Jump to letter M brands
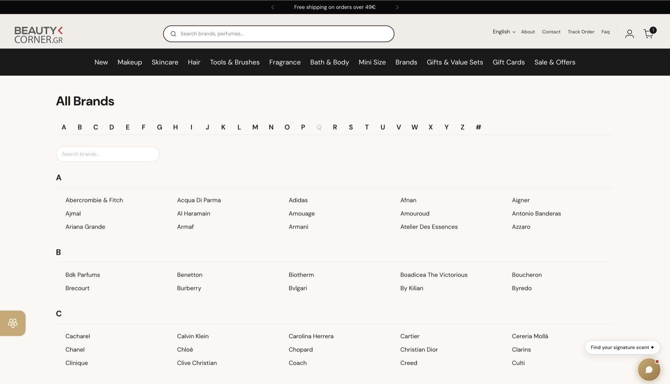The height and width of the screenshot is (384, 670). [x=255, y=127]
